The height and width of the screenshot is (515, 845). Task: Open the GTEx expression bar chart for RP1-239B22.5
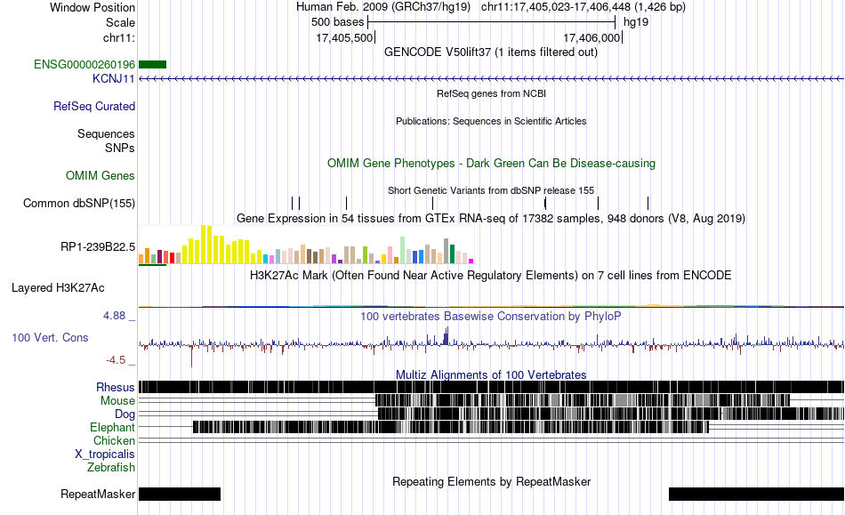point(306,245)
